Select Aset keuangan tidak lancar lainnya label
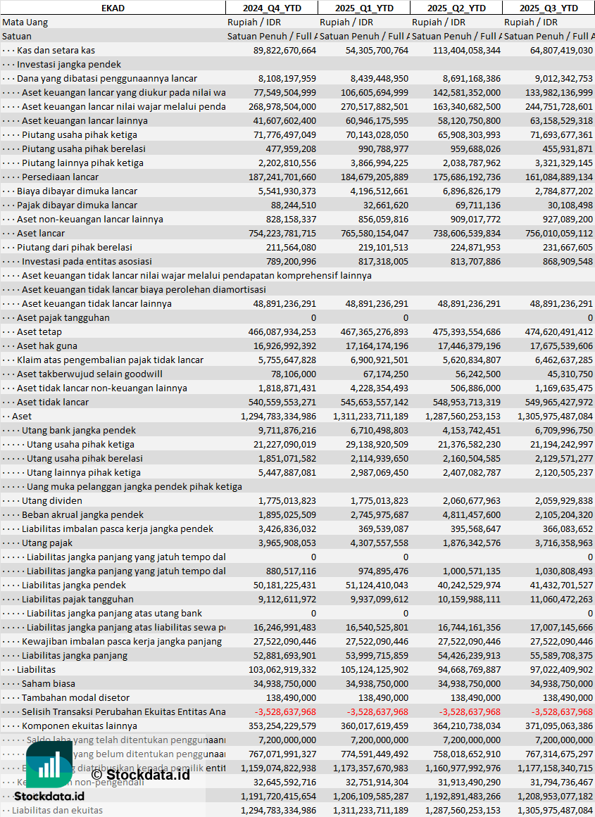595x817 pixels. click(96, 303)
